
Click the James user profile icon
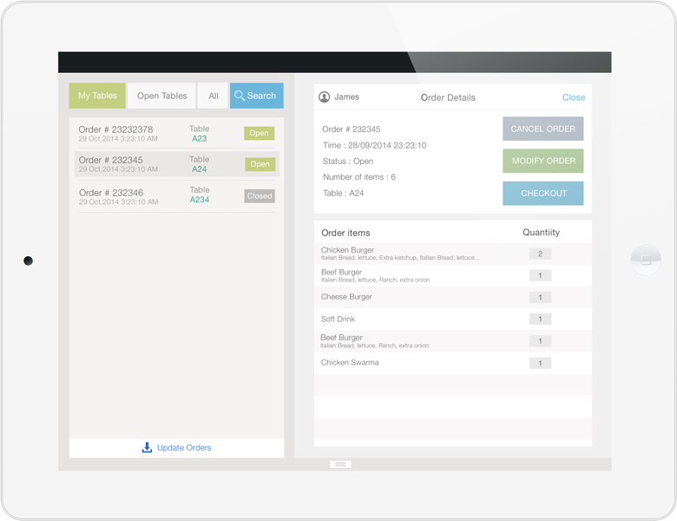[325, 97]
